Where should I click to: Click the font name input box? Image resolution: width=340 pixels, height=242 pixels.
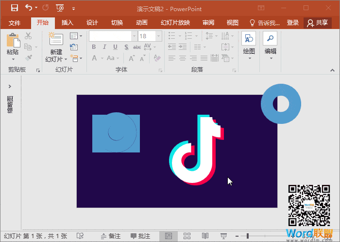point(110,36)
